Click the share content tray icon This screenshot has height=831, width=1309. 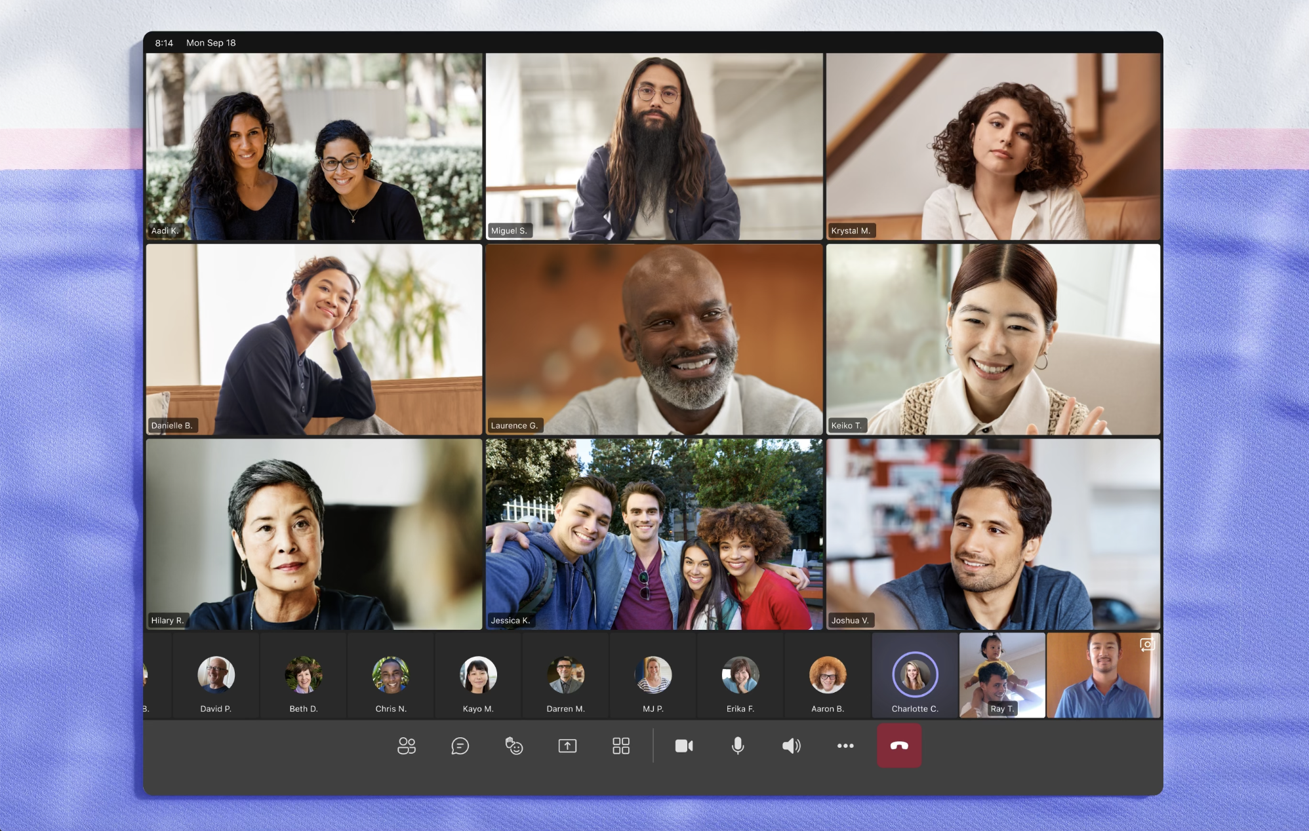[567, 746]
